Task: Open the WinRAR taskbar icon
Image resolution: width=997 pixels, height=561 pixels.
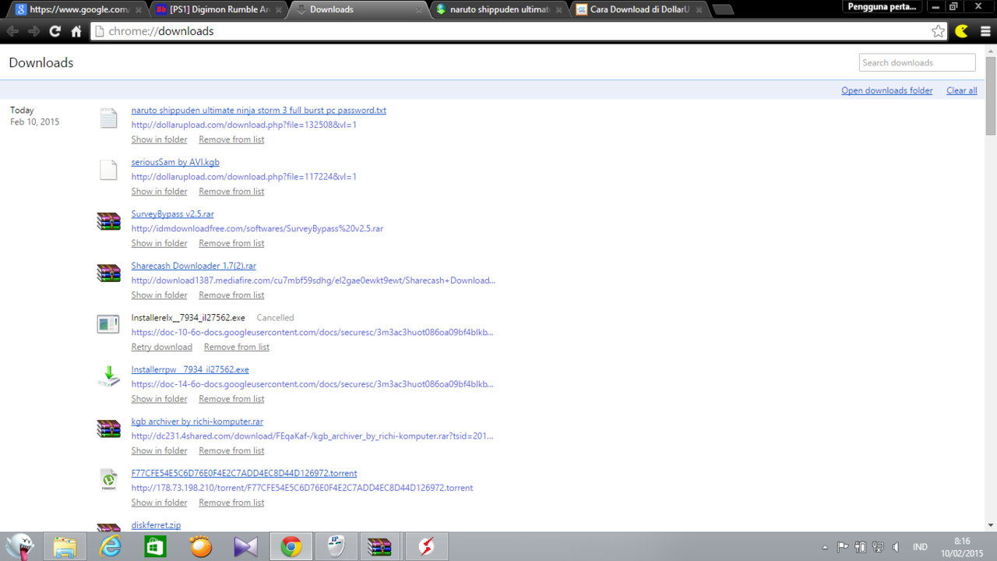Action: click(380, 547)
